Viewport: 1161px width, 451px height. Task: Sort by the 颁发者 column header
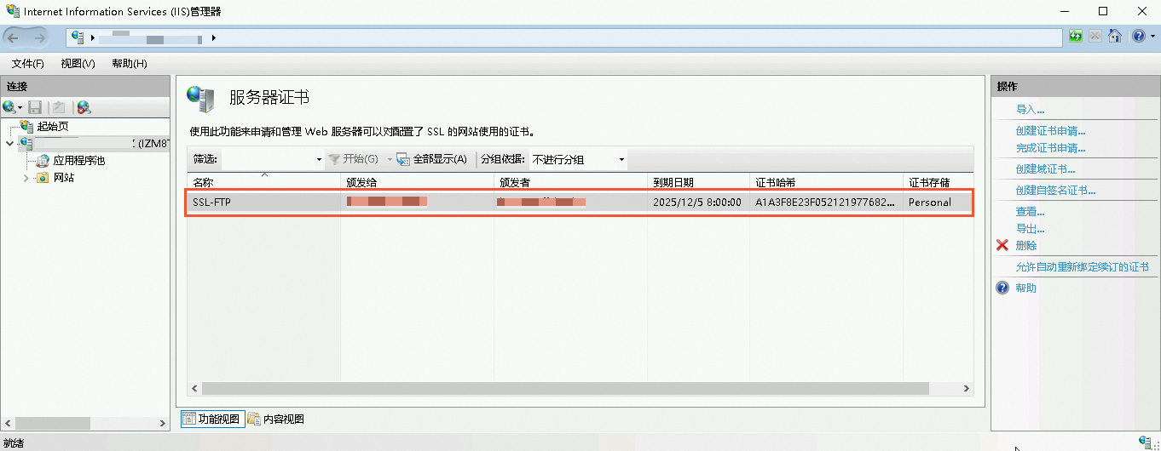pos(570,182)
